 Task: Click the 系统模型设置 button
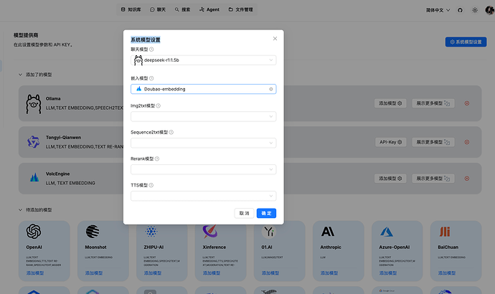click(466, 42)
